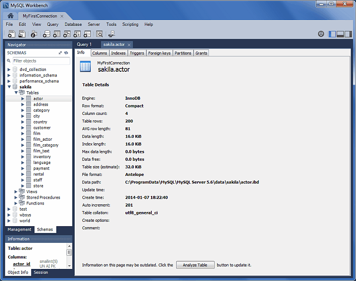Open the Database menu

click(73, 24)
